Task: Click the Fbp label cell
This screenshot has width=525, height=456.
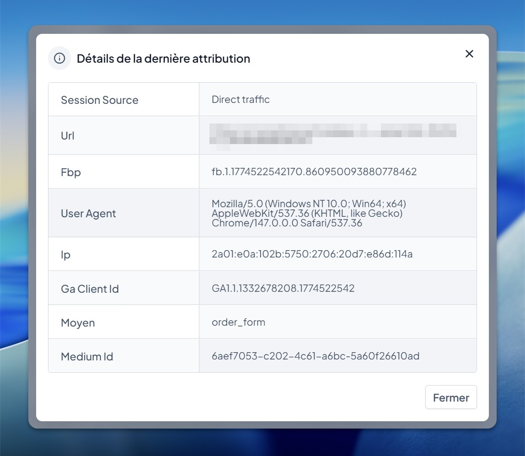Action: (123, 172)
